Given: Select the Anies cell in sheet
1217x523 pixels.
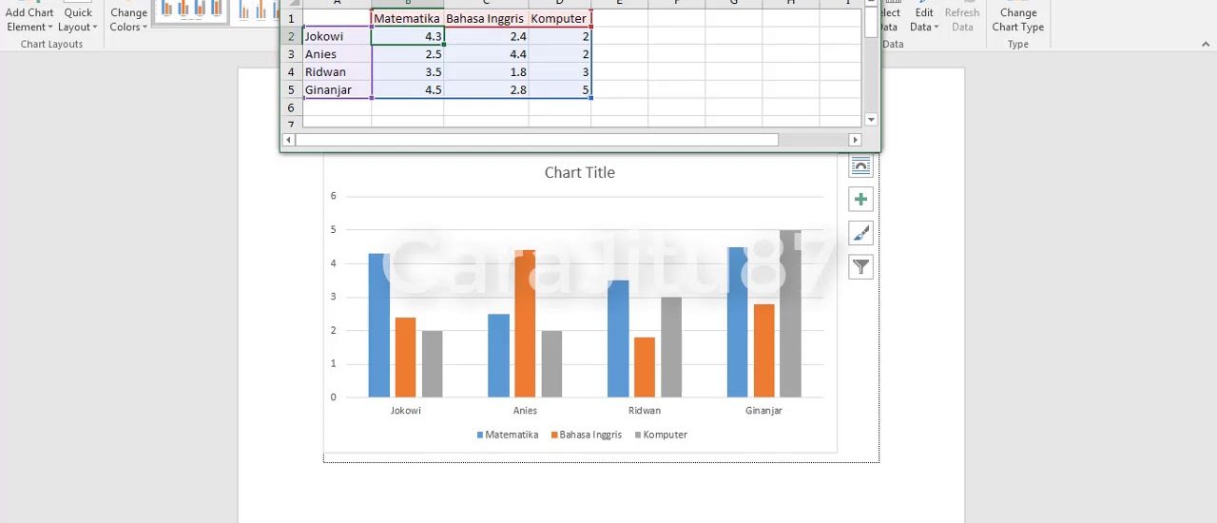Looking at the screenshot, I should [x=337, y=54].
